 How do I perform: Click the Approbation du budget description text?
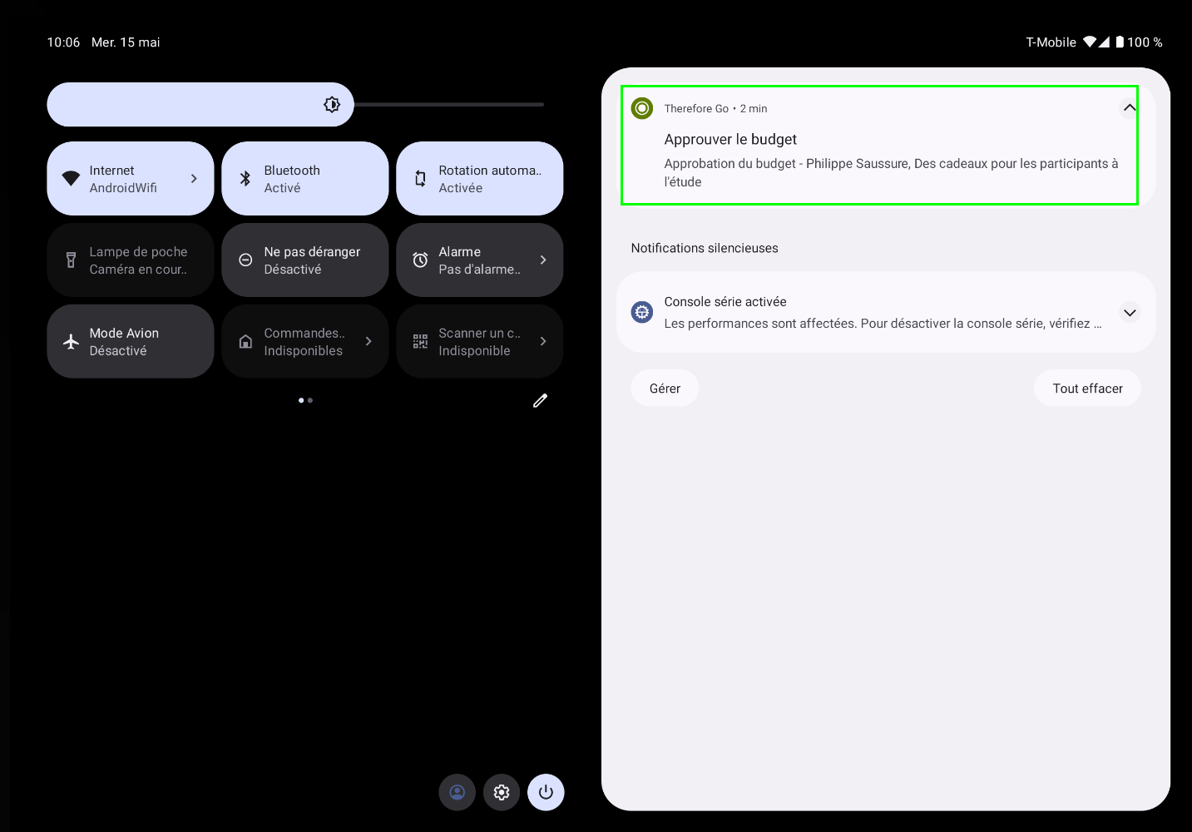pyautogui.click(x=891, y=173)
